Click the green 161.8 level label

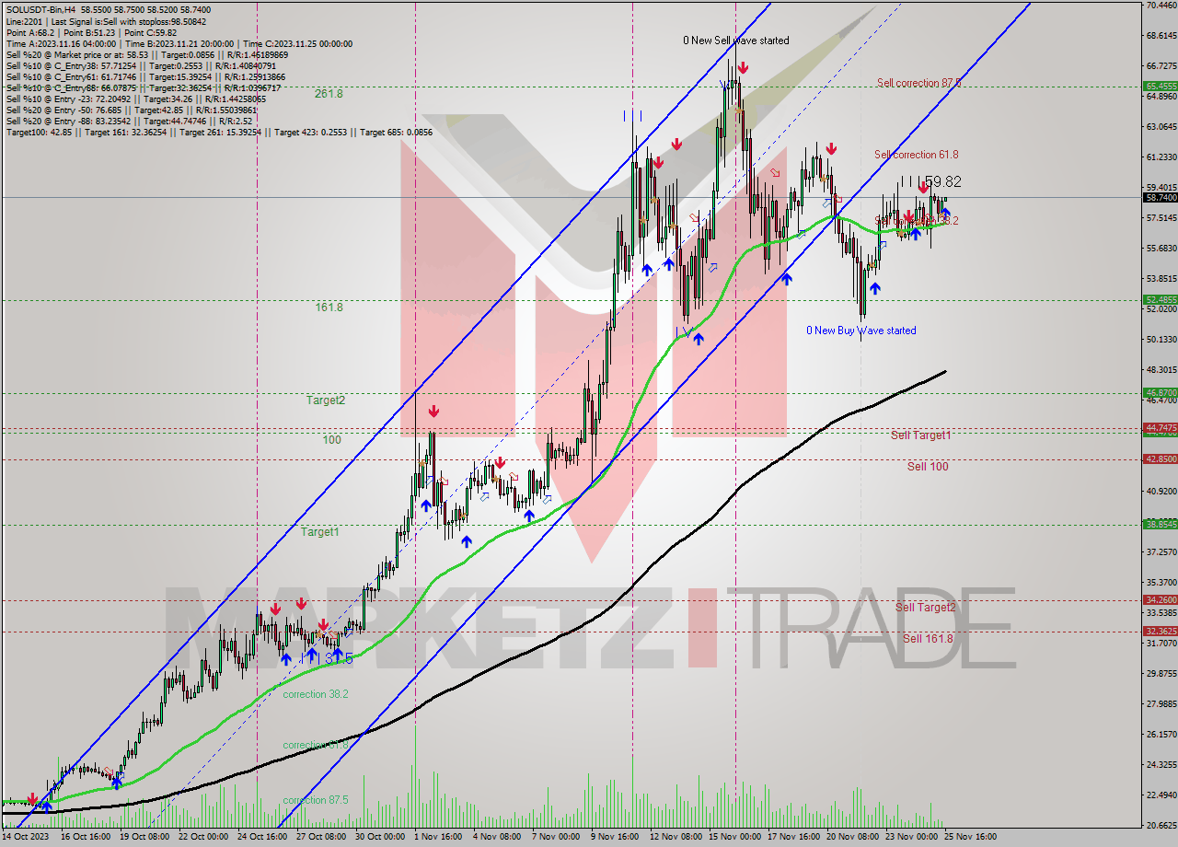click(329, 307)
